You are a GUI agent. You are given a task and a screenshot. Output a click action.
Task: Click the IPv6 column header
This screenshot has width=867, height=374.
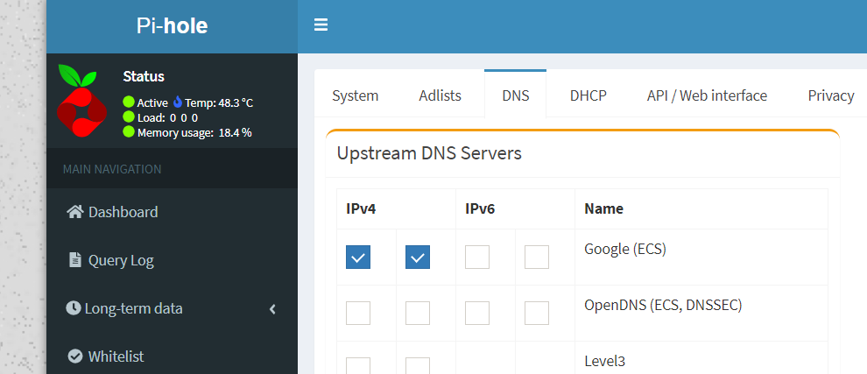480,208
